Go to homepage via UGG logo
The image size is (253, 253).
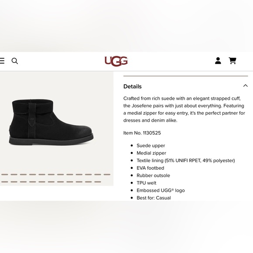click(116, 61)
